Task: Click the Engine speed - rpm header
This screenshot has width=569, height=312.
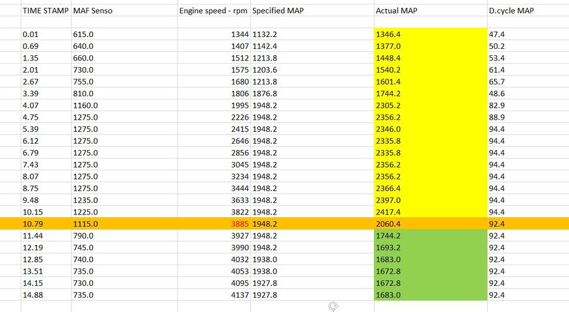Action: [x=214, y=10]
